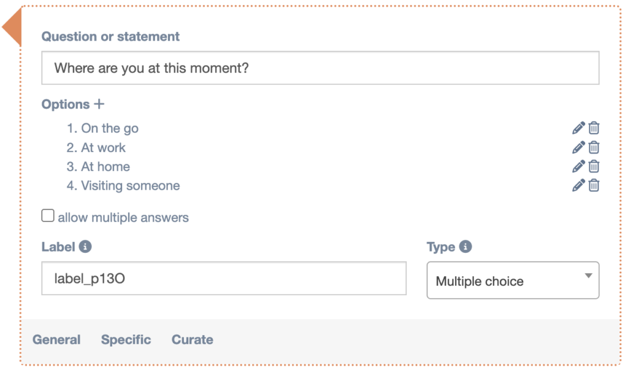Focus the label_p13O input field

[x=224, y=279]
